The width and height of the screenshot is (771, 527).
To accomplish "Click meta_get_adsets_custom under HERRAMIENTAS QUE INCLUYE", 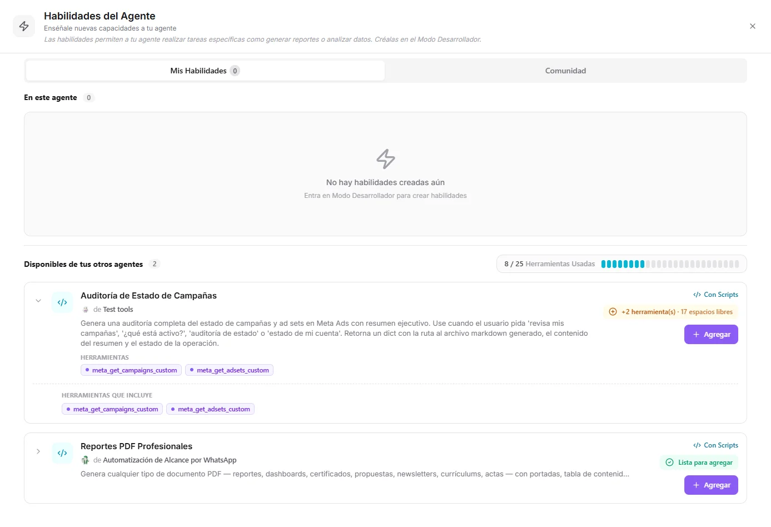I will click(210, 409).
